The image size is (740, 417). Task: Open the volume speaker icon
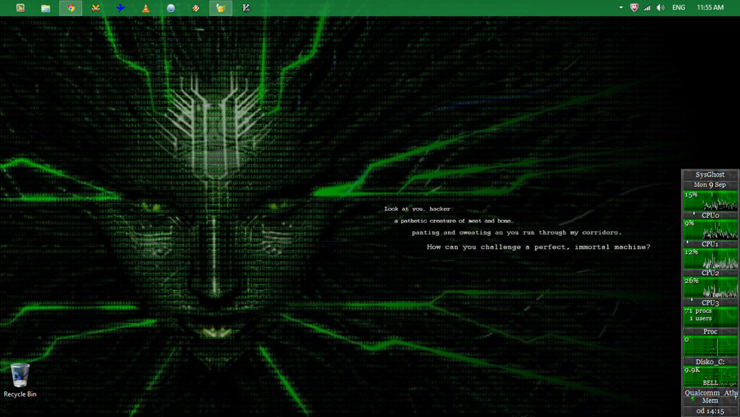point(660,7)
